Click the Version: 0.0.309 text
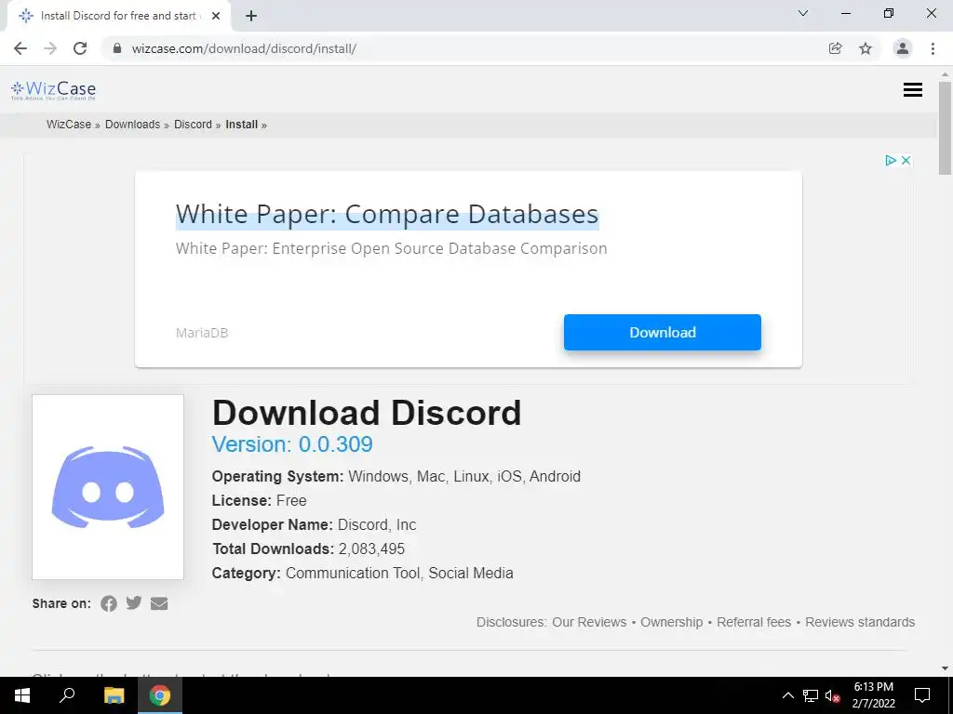 (x=292, y=444)
